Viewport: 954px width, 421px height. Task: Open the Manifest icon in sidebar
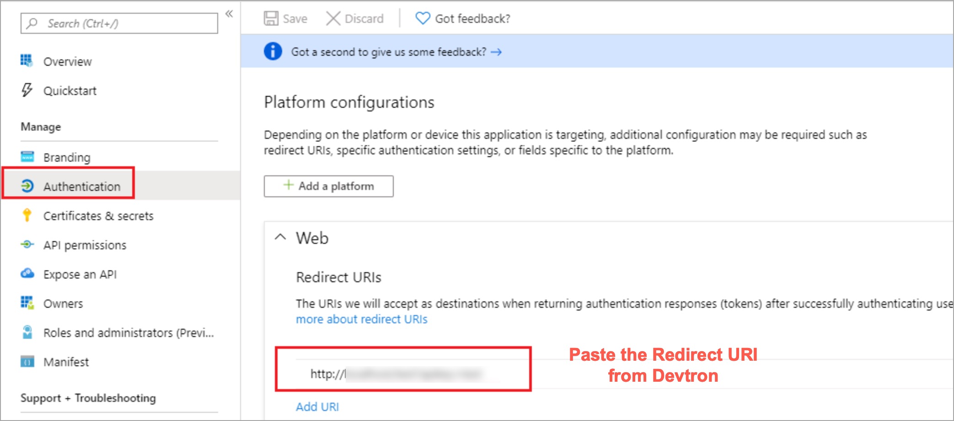click(27, 362)
